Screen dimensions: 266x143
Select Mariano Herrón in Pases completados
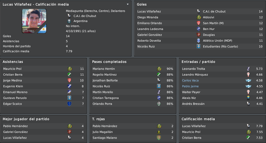tap(133, 69)
